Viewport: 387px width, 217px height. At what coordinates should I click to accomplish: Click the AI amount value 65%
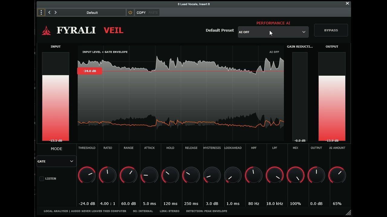click(337, 204)
